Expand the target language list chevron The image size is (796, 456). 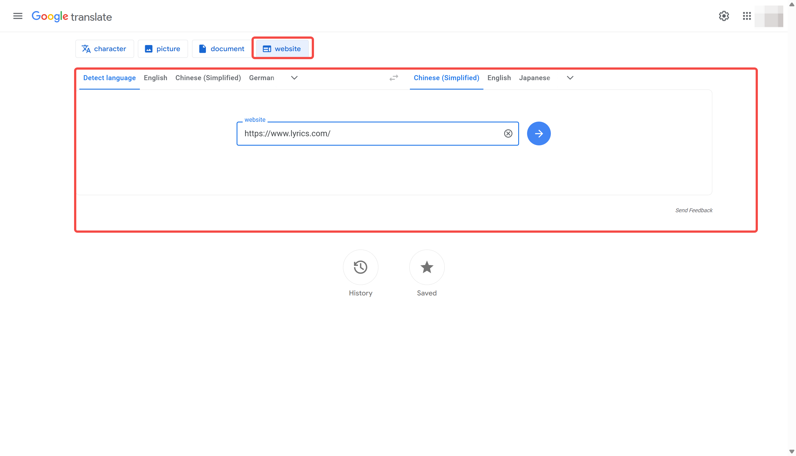pyautogui.click(x=570, y=78)
